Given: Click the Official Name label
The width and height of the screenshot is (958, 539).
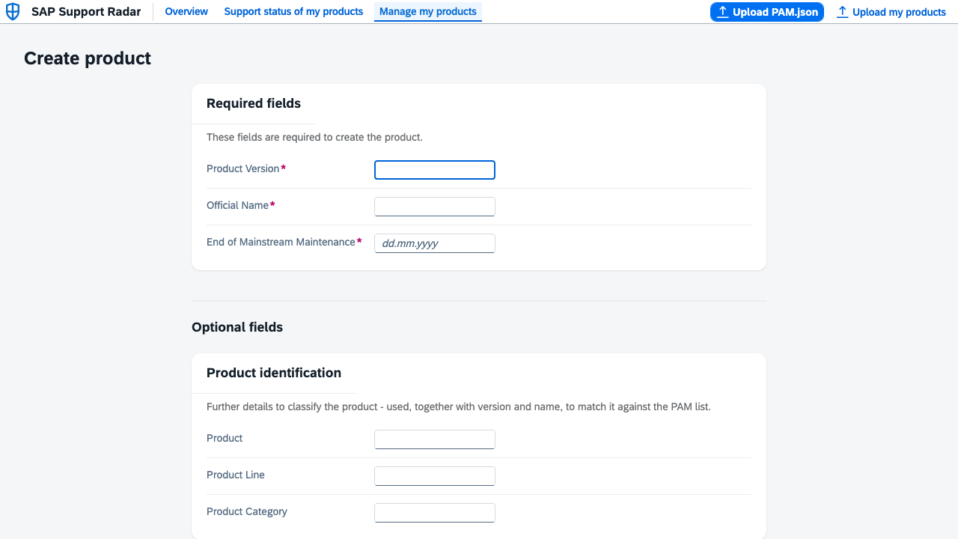Looking at the screenshot, I should [x=237, y=205].
